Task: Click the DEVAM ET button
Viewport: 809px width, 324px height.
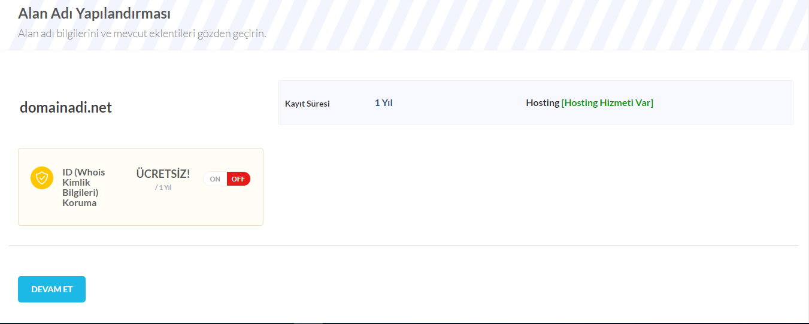Action: pyautogui.click(x=51, y=289)
